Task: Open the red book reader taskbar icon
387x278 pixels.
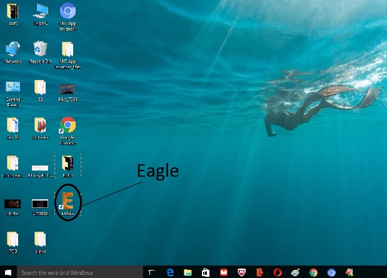Action: (x=224, y=272)
